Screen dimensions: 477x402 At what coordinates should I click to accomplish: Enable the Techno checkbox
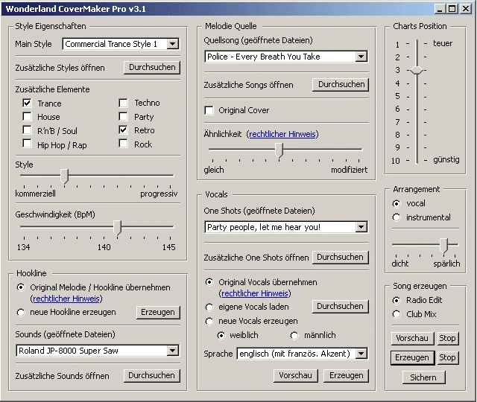[x=124, y=103]
